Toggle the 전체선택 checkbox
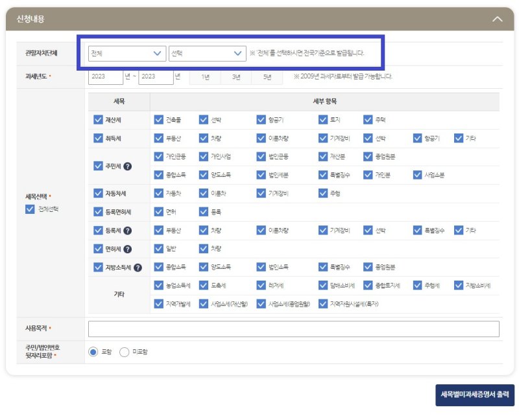Image resolution: width=519 pixels, height=416 pixels. (x=30, y=209)
